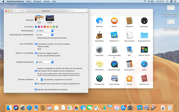Uncheck 'Sluit vensters bij het stoppen' checkbox
Viewport: 179px width, 112px height.
(36, 71)
